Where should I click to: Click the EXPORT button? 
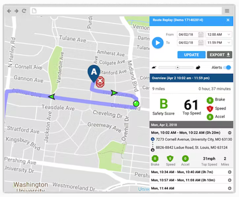click(x=219, y=55)
